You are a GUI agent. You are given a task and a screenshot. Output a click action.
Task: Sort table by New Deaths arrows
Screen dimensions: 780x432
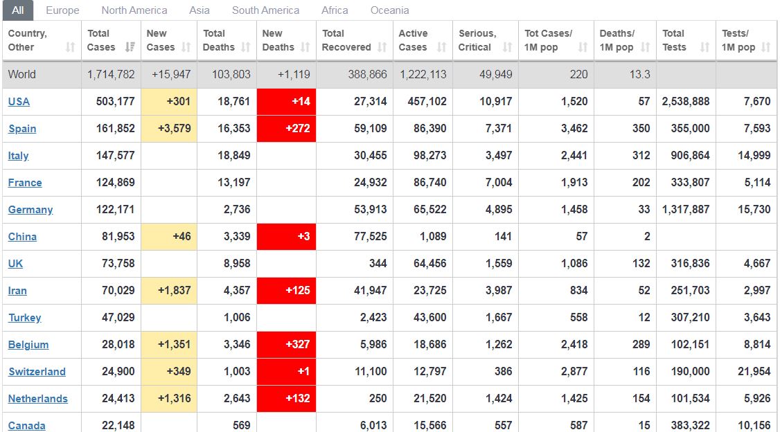pyautogui.click(x=305, y=47)
